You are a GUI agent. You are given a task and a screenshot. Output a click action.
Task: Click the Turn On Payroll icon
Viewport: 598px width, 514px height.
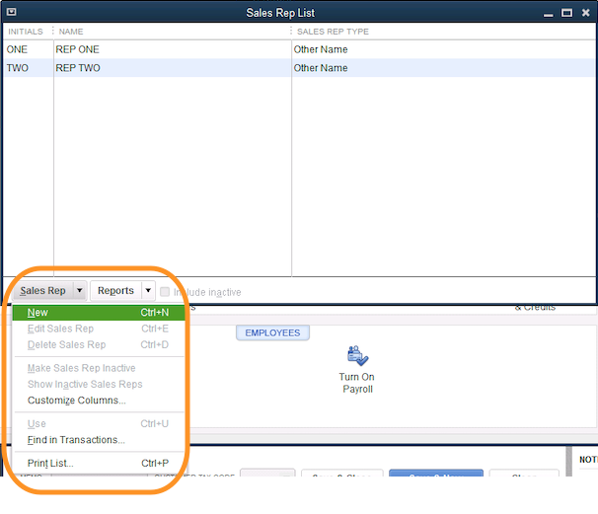click(x=356, y=357)
